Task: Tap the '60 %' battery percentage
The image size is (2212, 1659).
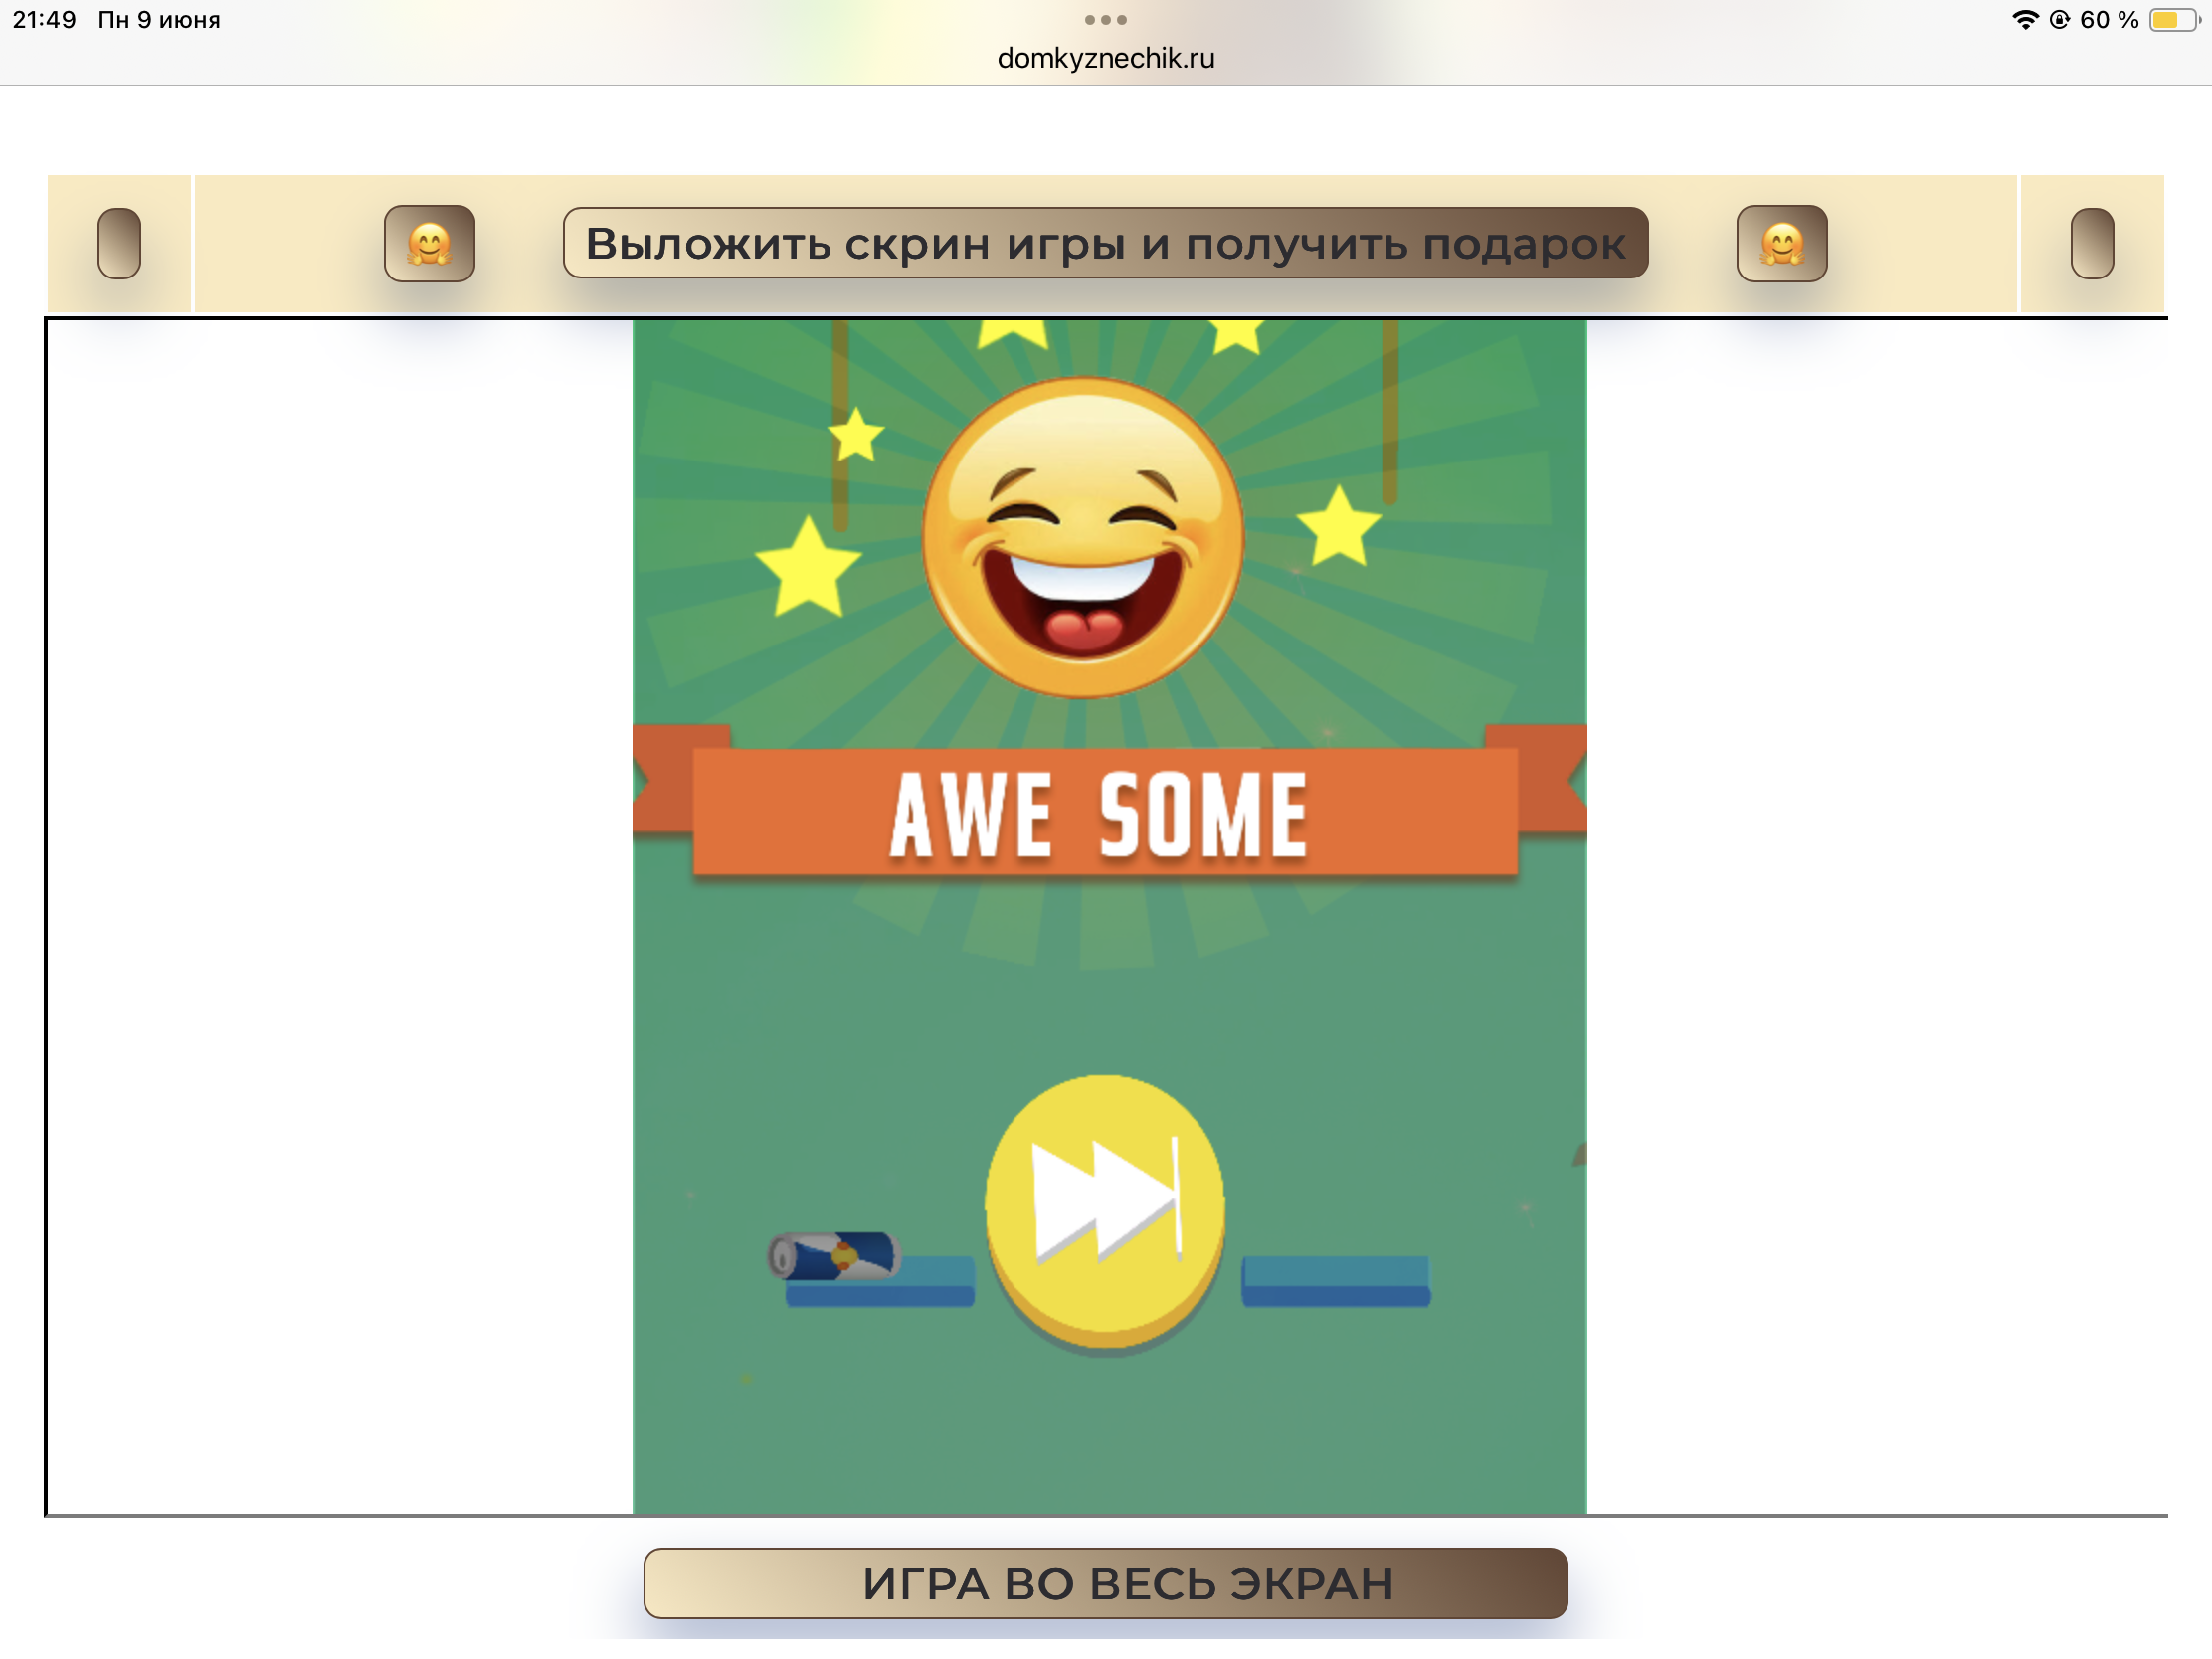Action: pos(2109,20)
